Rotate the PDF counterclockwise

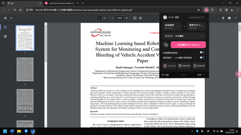point(140,18)
